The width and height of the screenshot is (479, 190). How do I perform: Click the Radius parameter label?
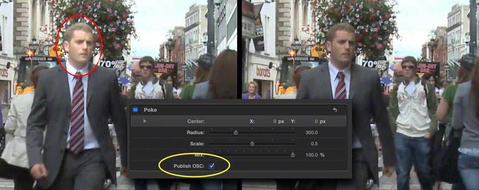[195, 132]
